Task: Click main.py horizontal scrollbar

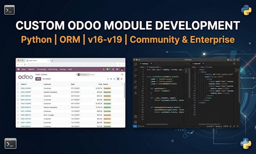Action: [x=157, y=124]
